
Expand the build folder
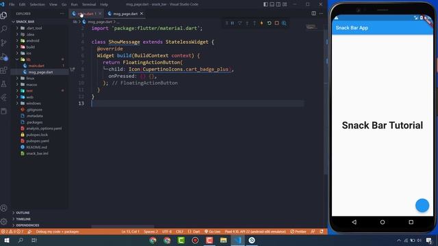click(30, 47)
